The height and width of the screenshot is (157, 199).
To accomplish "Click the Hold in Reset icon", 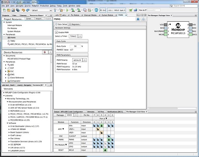I will point(85,10).
